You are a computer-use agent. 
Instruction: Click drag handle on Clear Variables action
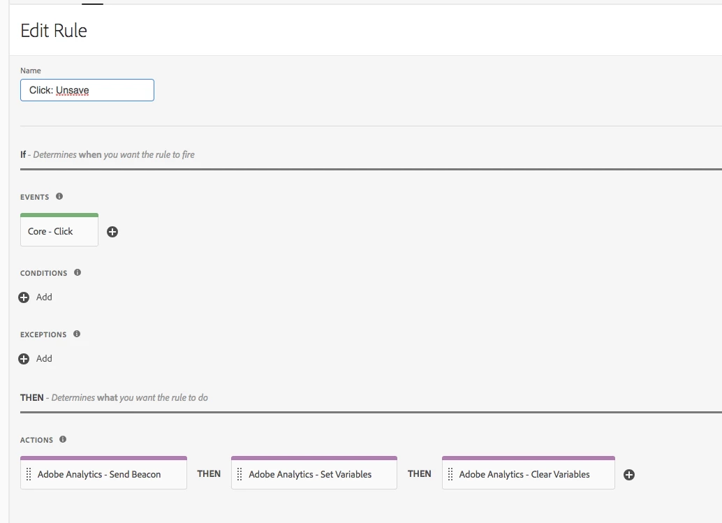pyautogui.click(x=450, y=475)
